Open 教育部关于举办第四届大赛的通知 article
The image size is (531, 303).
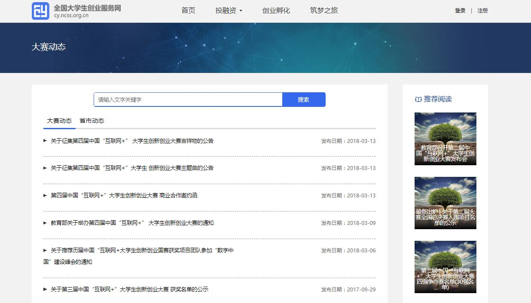click(132, 223)
